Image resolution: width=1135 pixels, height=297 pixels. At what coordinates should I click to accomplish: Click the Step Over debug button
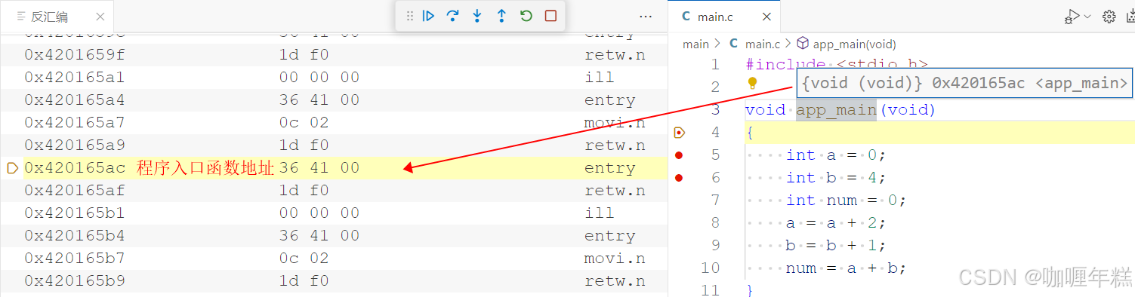[453, 16]
